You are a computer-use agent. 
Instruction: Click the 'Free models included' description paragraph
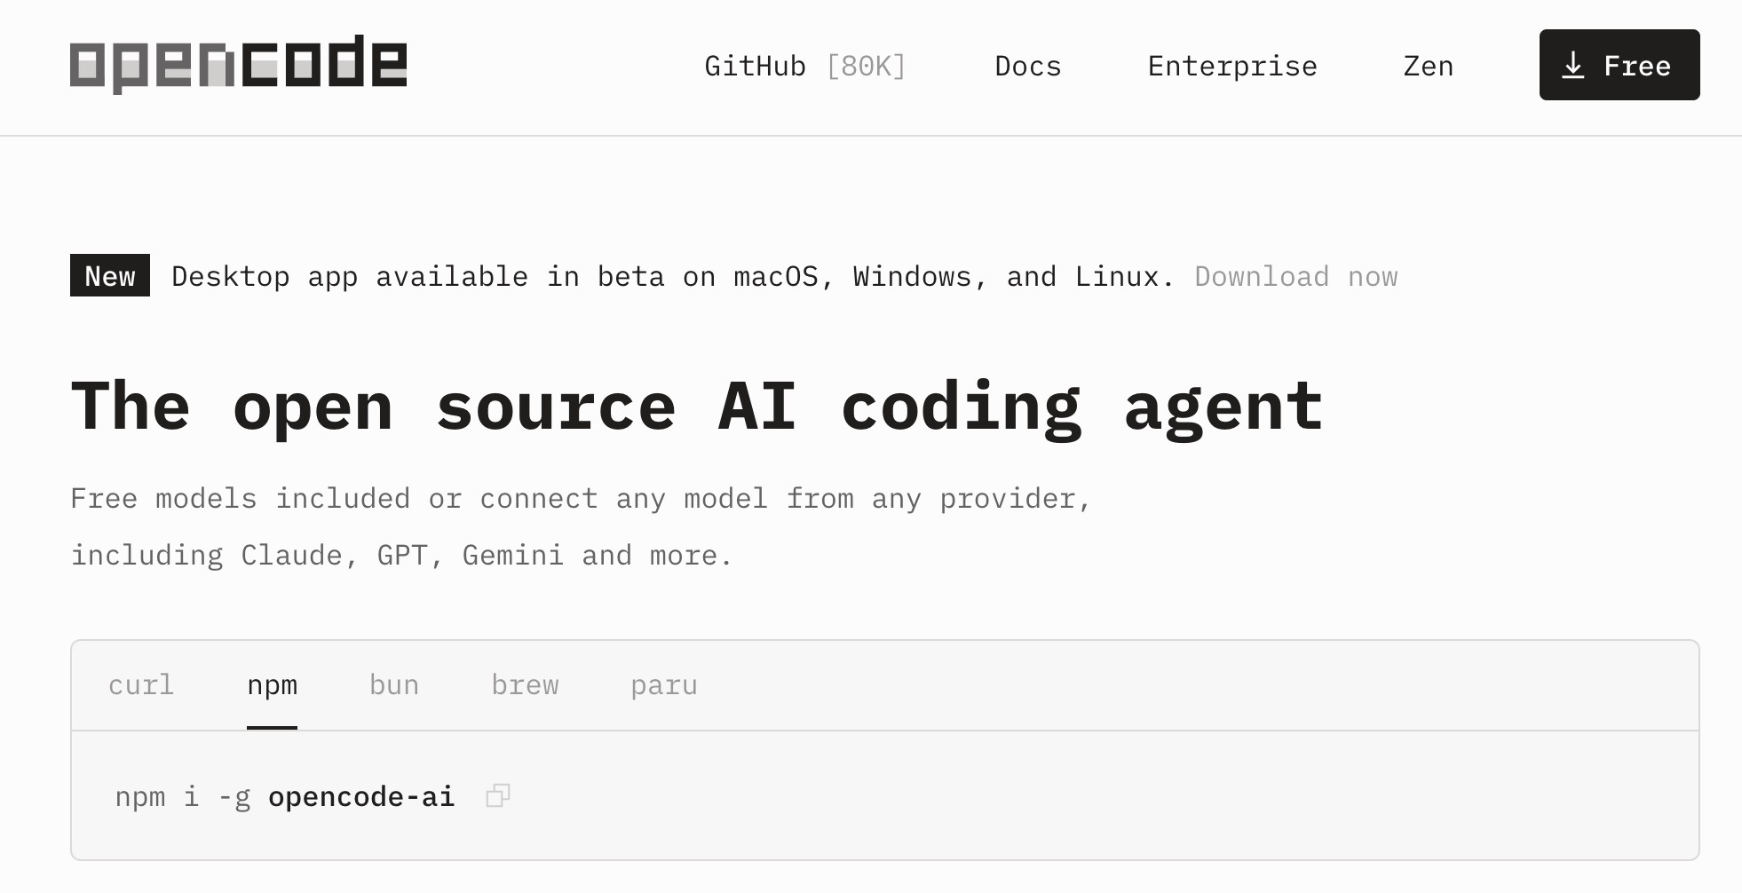581,526
